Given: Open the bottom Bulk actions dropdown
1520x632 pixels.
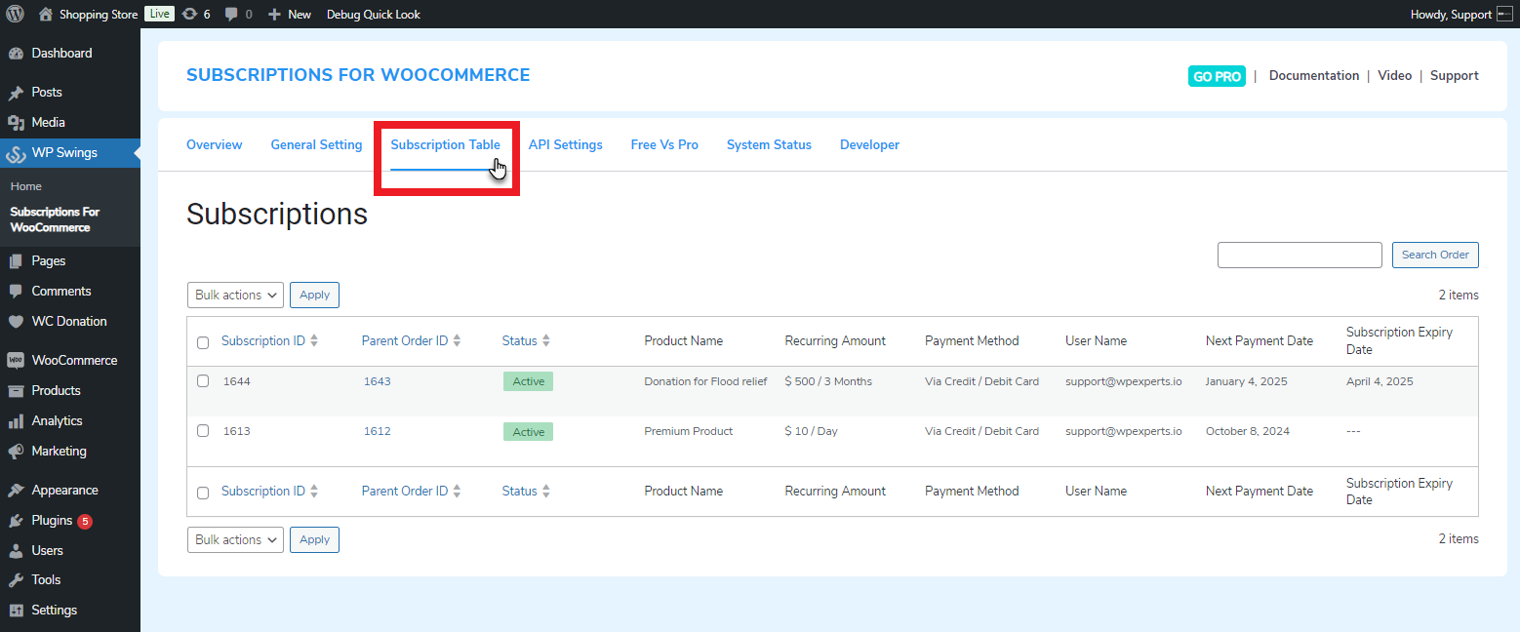Looking at the screenshot, I should (x=235, y=539).
